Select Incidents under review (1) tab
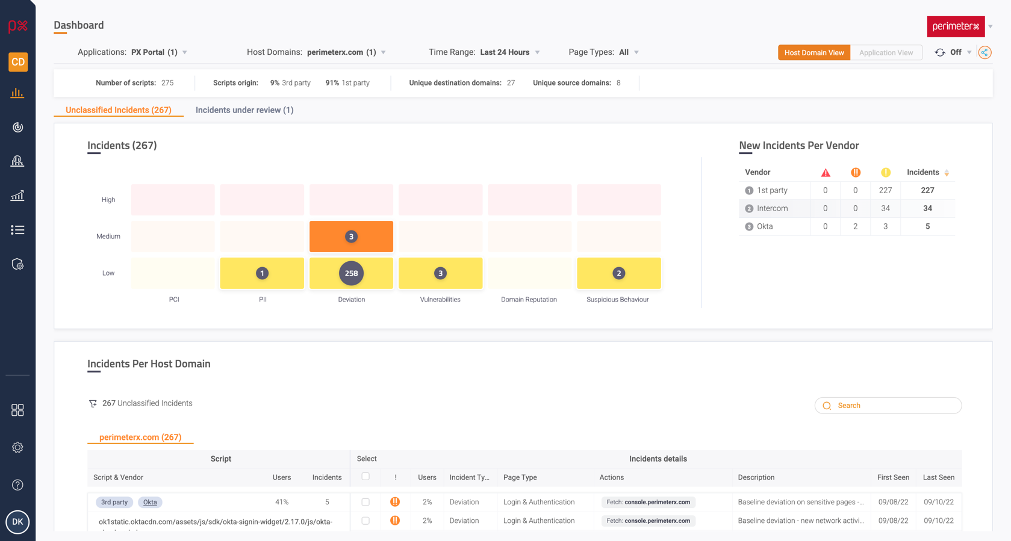The image size is (1011, 541). 244,110
